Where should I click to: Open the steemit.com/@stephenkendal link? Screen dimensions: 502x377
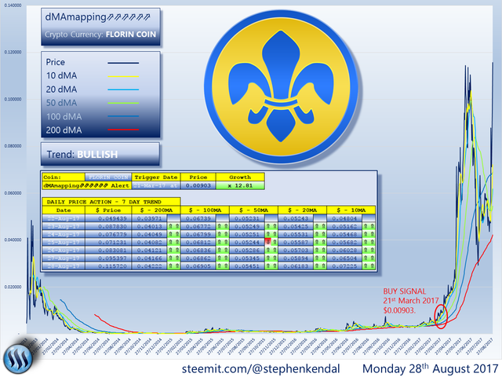[260, 368]
